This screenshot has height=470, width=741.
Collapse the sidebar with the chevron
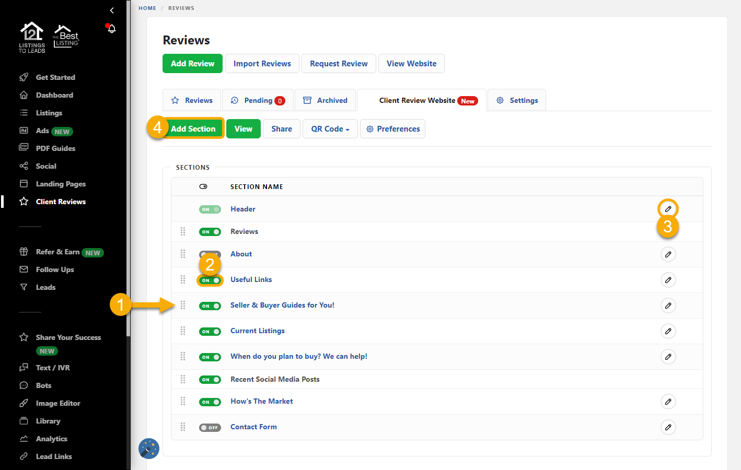[111, 10]
